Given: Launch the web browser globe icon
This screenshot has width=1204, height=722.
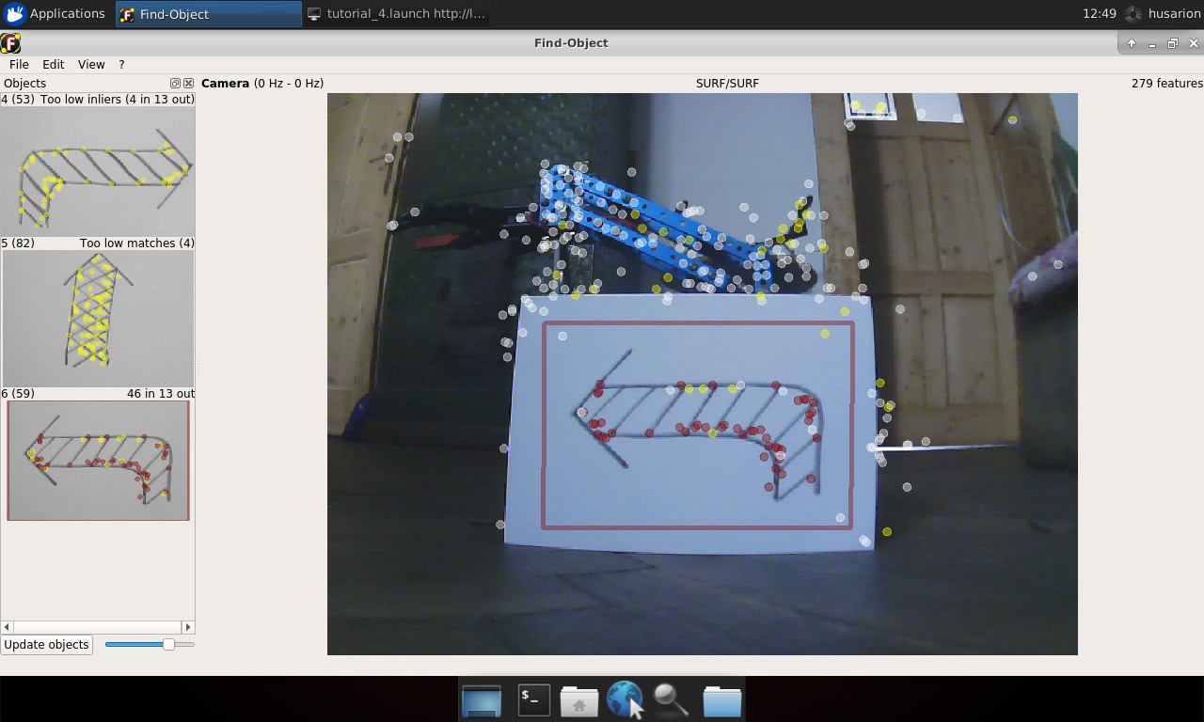Looking at the screenshot, I should point(625,700).
